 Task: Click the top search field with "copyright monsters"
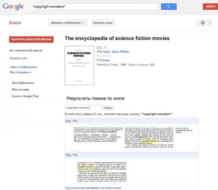click(94, 7)
